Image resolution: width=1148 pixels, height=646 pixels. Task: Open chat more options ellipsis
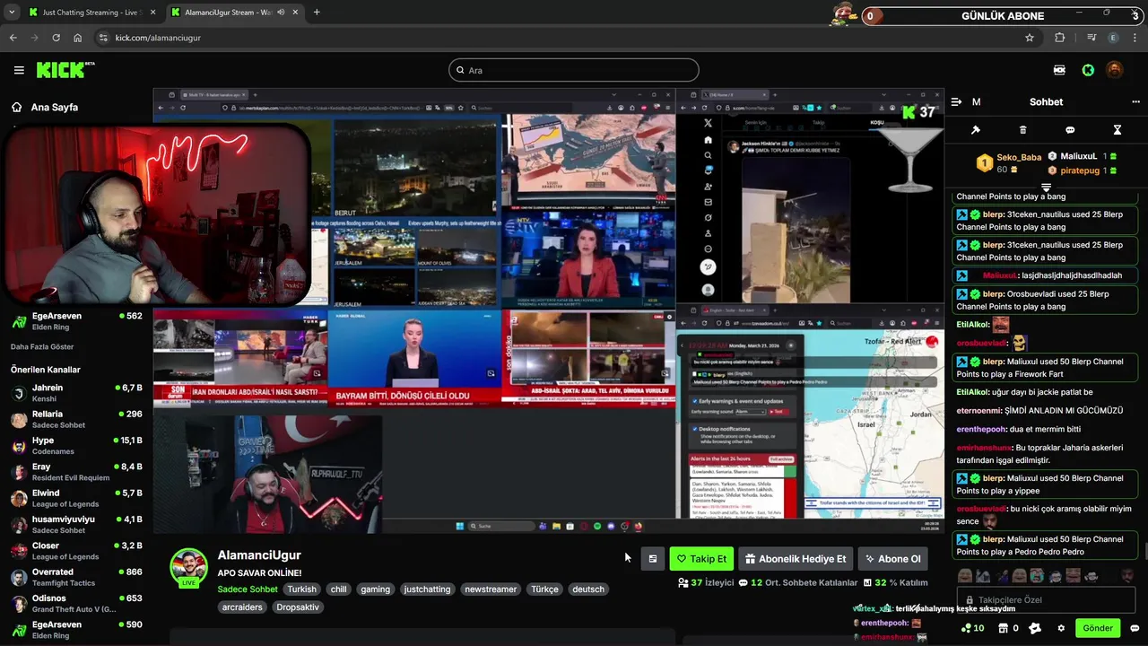(1135, 102)
